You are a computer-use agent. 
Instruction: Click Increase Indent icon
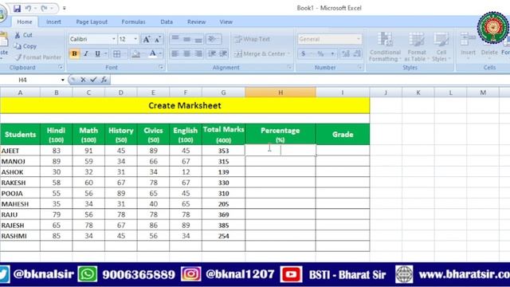tap(223, 53)
